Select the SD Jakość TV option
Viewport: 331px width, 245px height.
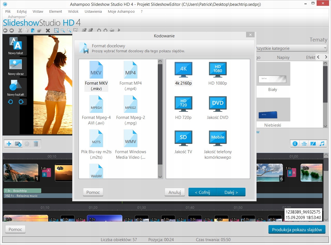click(x=183, y=139)
